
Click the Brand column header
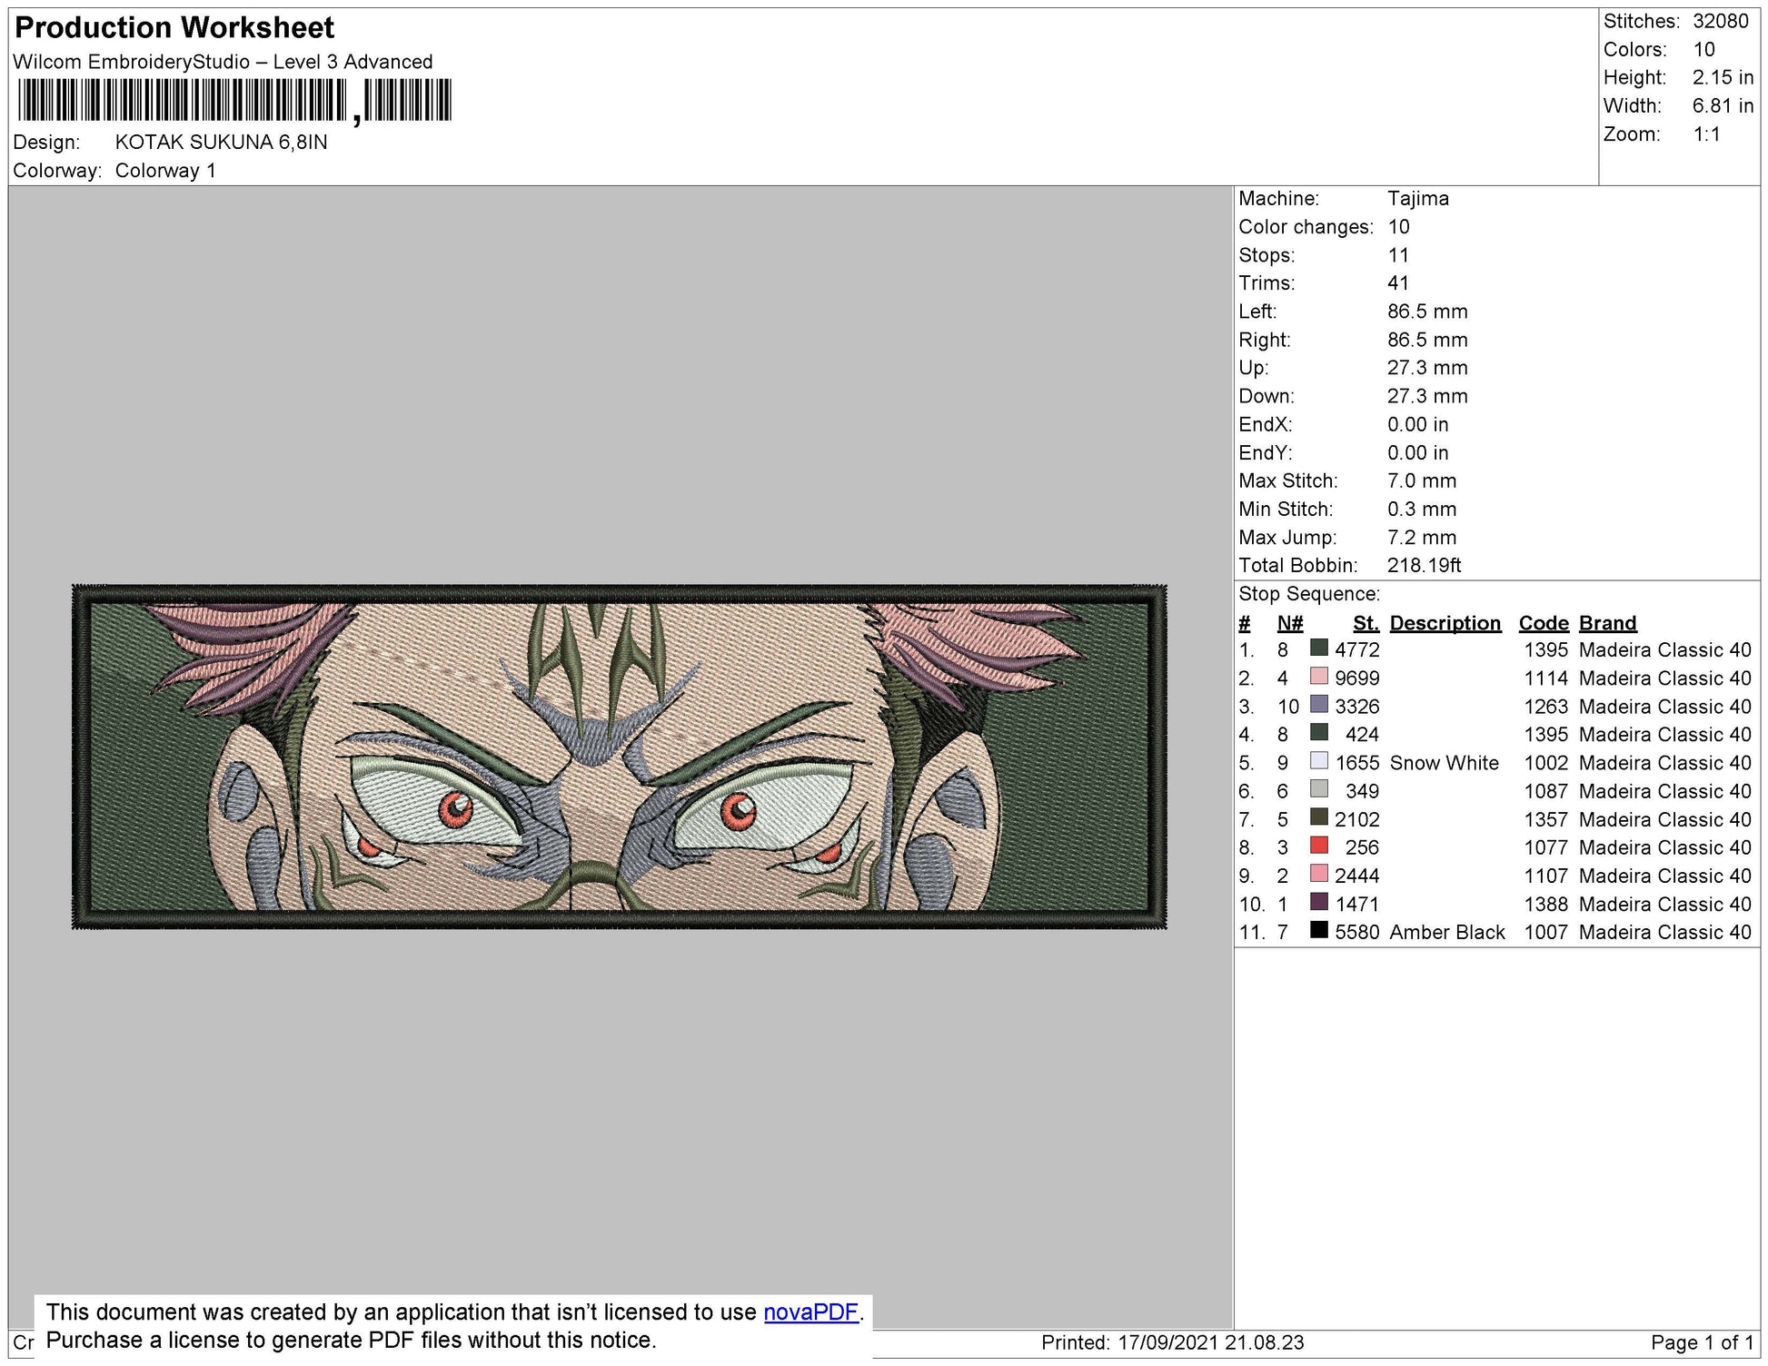coord(1607,623)
